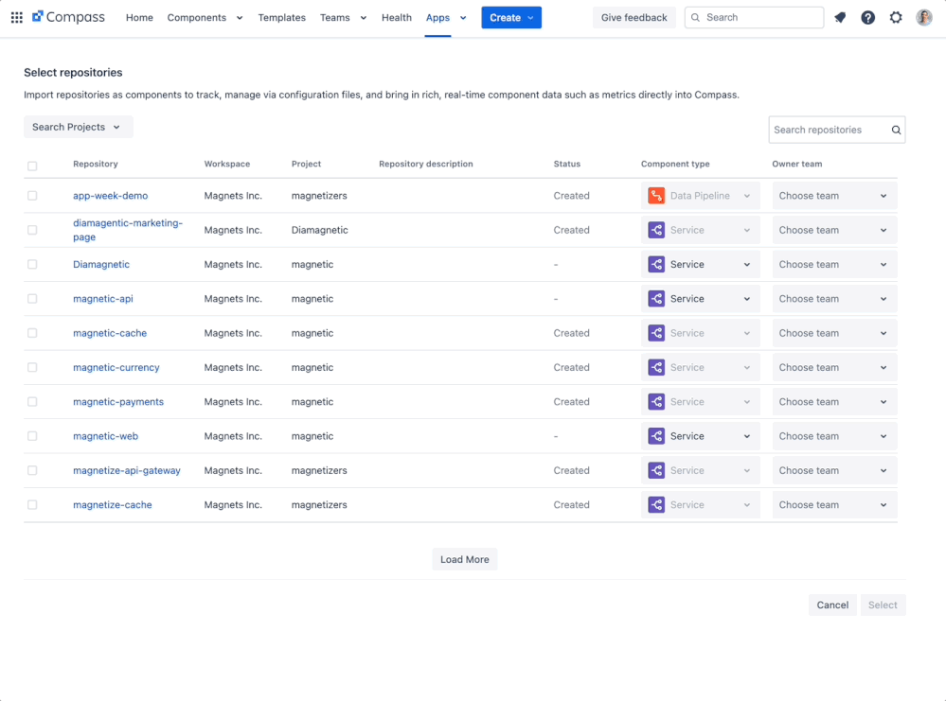Click Service icon in magnetic-web row
The image size is (946, 701).
(656, 436)
